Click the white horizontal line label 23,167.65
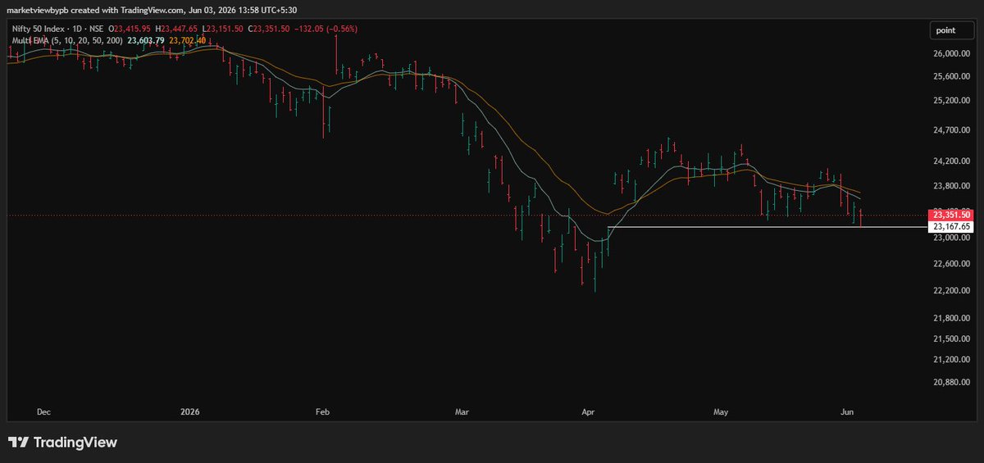Viewport: 984px width, 463px height. pos(951,226)
